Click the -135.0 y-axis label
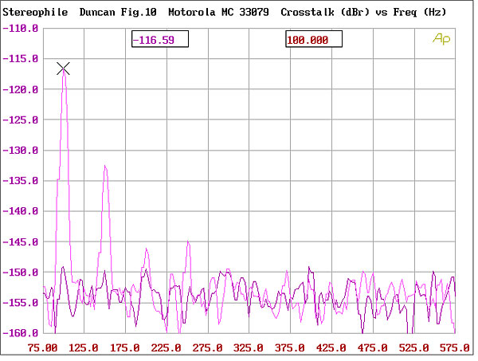 21,181
